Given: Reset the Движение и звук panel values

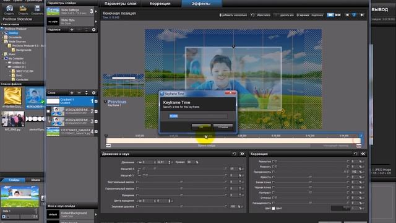Looking at the screenshot, I should (x=234, y=154).
